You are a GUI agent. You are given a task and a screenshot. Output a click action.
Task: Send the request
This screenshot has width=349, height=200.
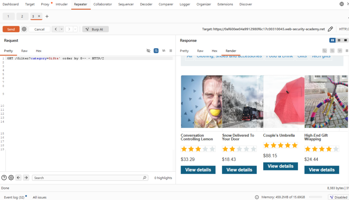11,29
